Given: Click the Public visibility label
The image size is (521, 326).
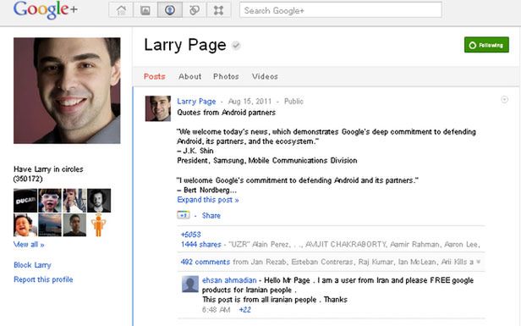Looking at the screenshot, I should pyautogui.click(x=293, y=101).
